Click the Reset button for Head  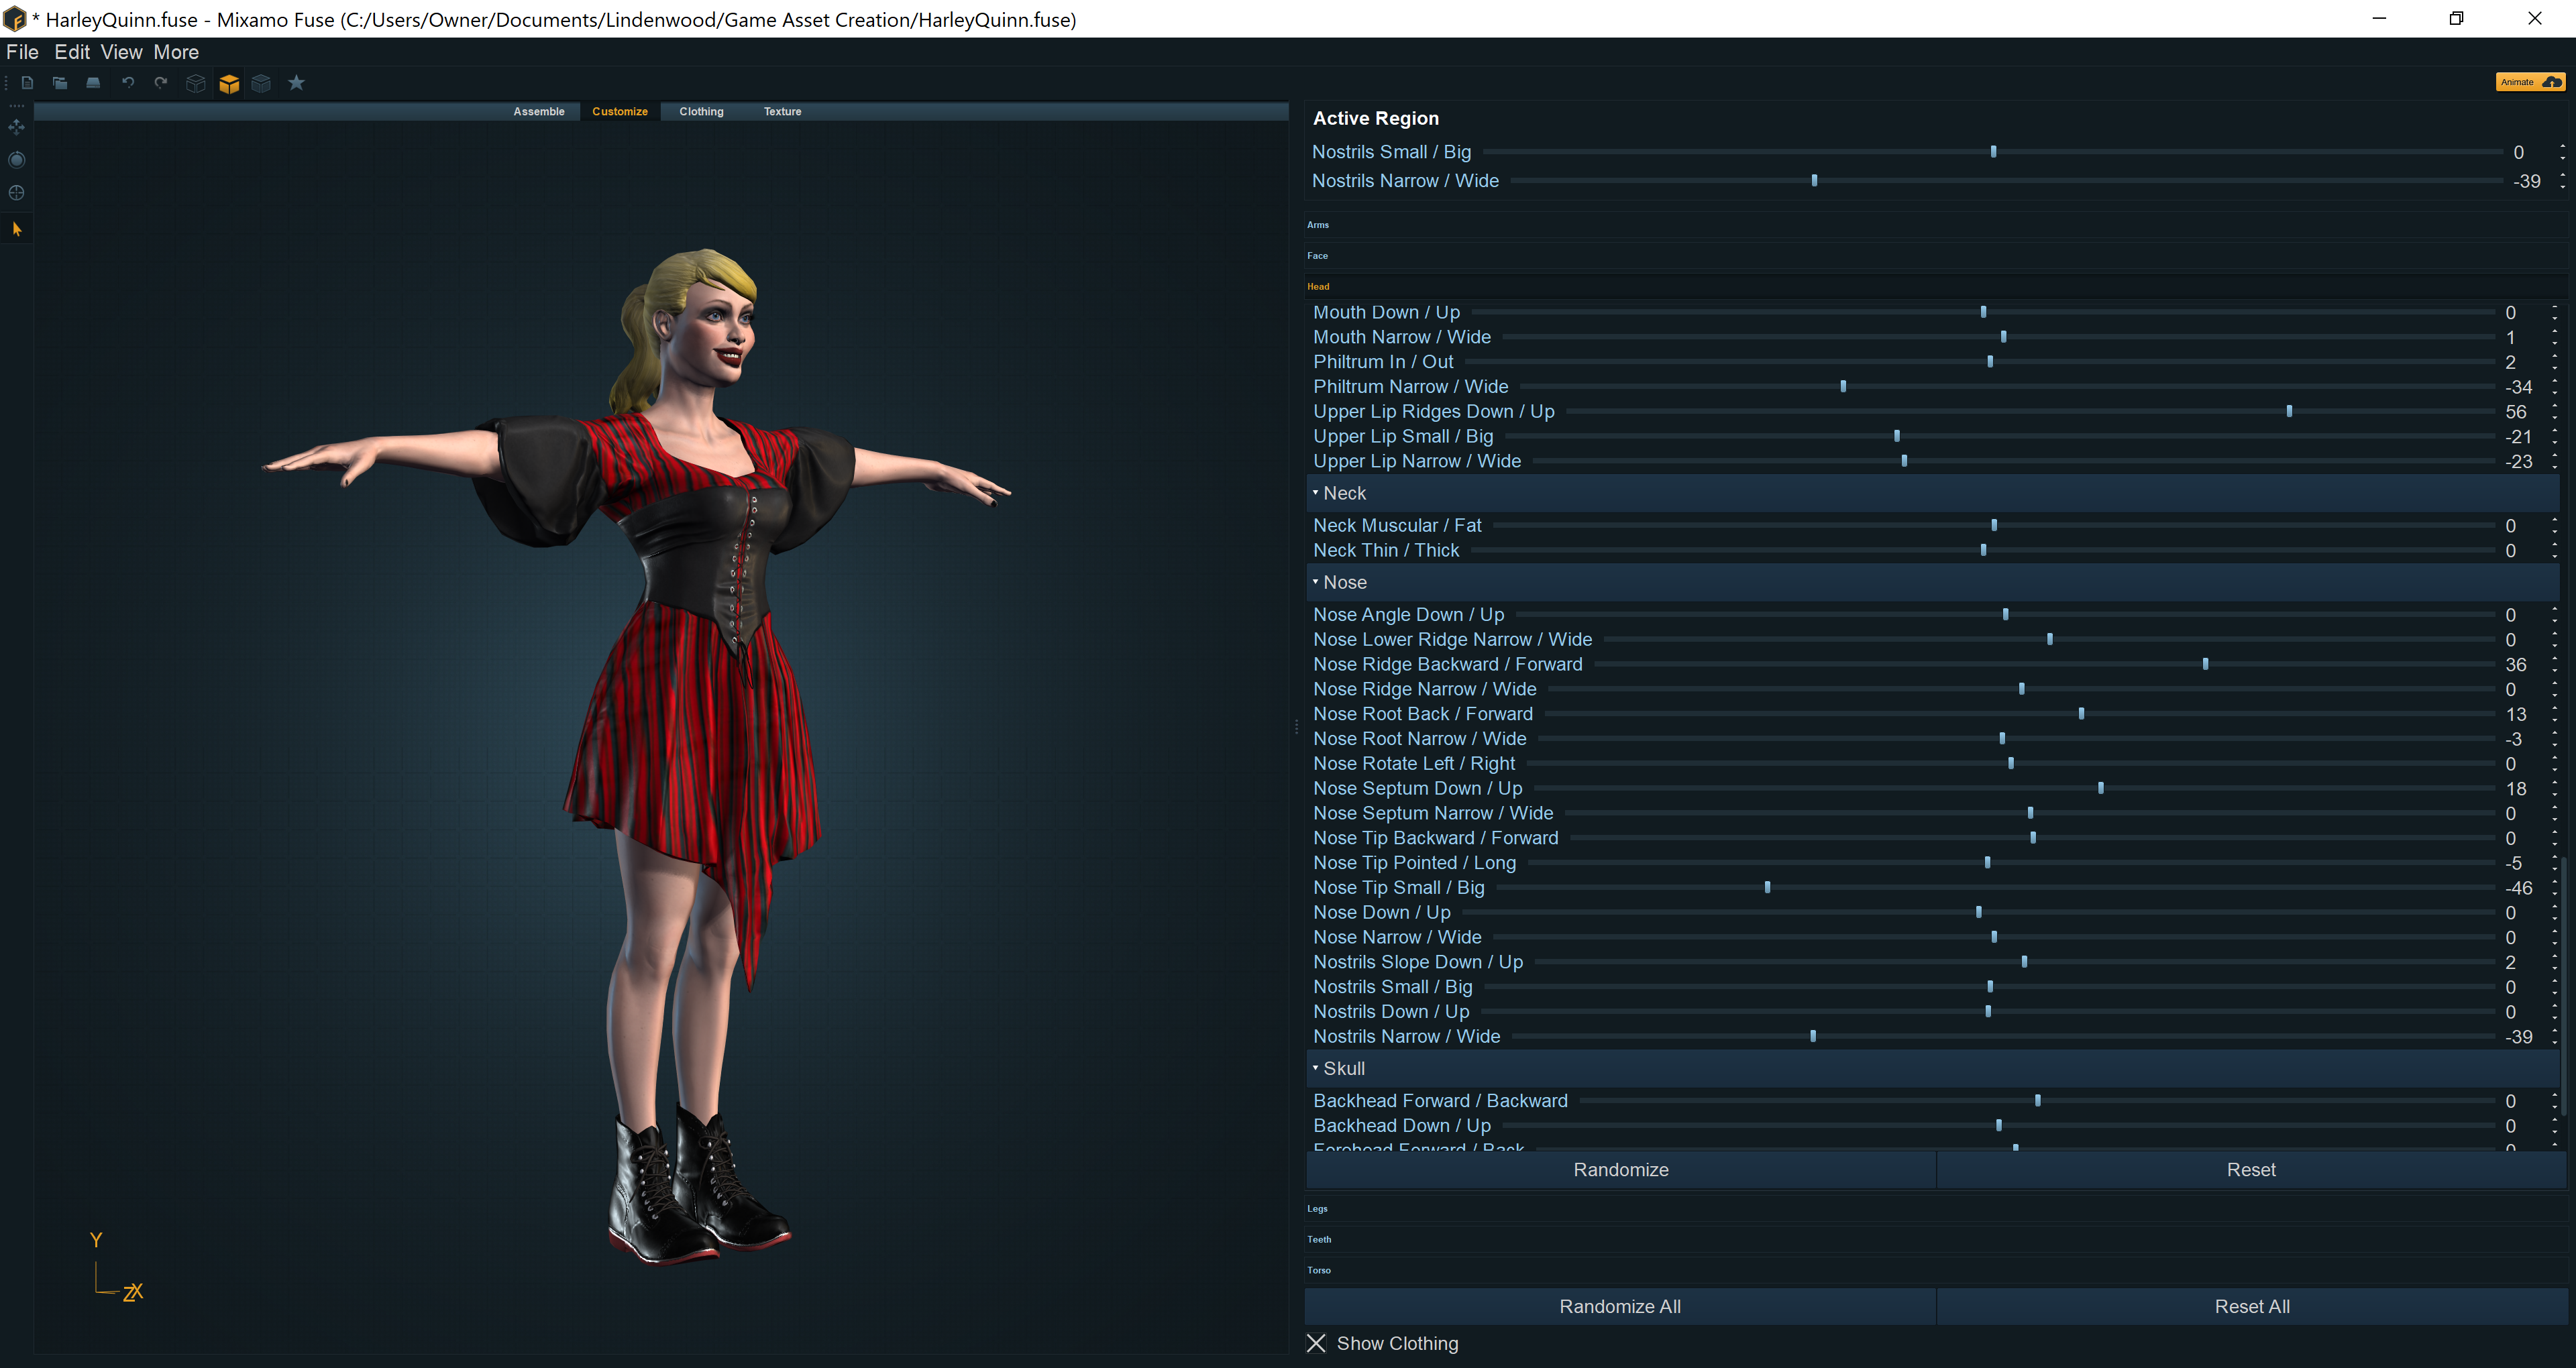[2251, 1170]
